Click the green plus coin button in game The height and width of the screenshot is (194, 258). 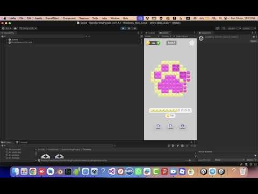pos(158,43)
